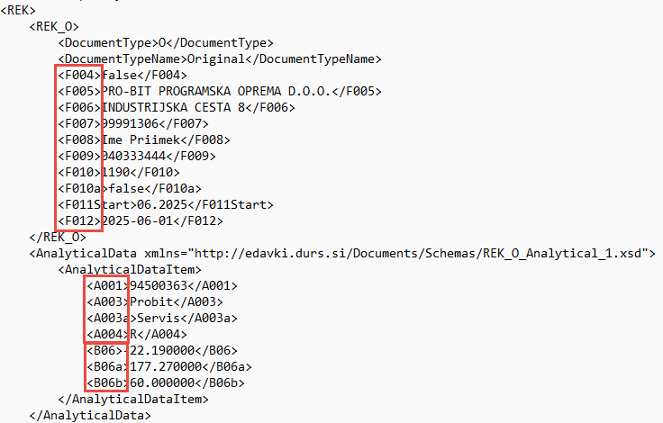
Task: Click phone number 040333444 in F009
Action: [x=133, y=156]
